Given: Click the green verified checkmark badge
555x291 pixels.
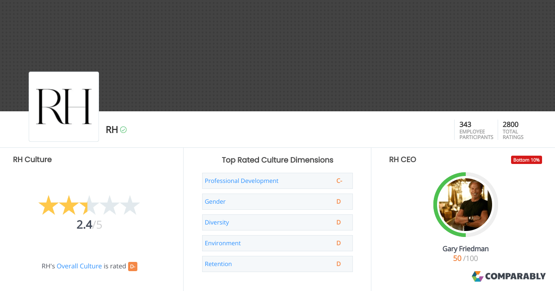Looking at the screenshot, I should click(123, 130).
